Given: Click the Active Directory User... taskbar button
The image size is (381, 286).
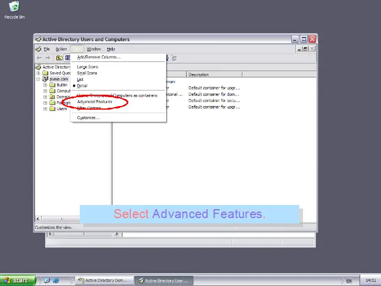Looking at the screenshot, I should 164,281.
